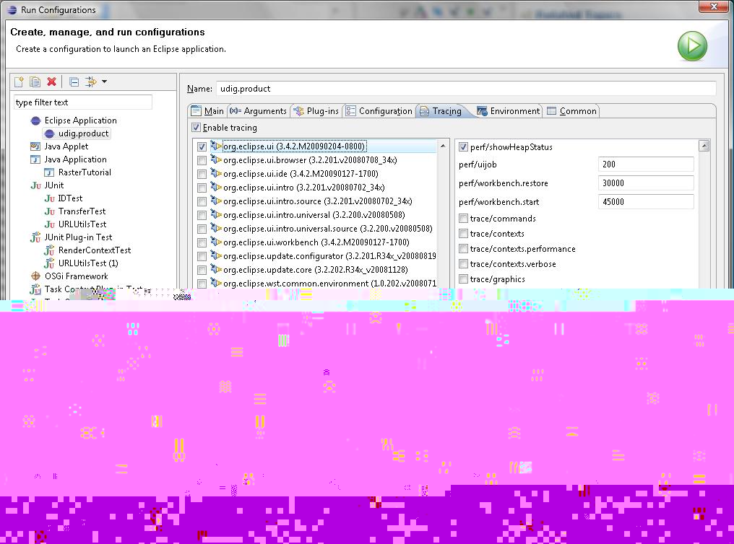Viewport: 734px width, 544px height.
Task: Check the org.eclipse.ui.browser plug-in checkbox
Action: pos(202,160)
